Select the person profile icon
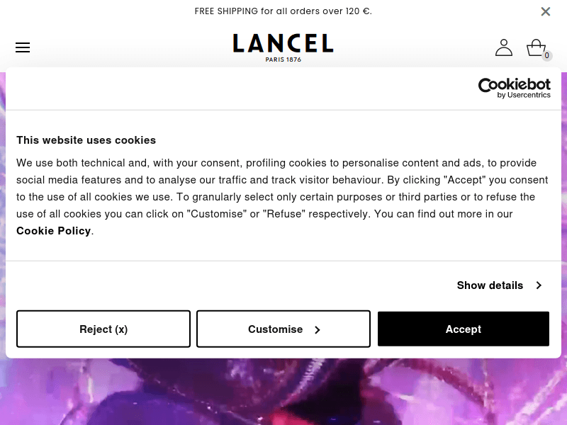The width and height of the screenshot is (567, 425). pos(504,47)
